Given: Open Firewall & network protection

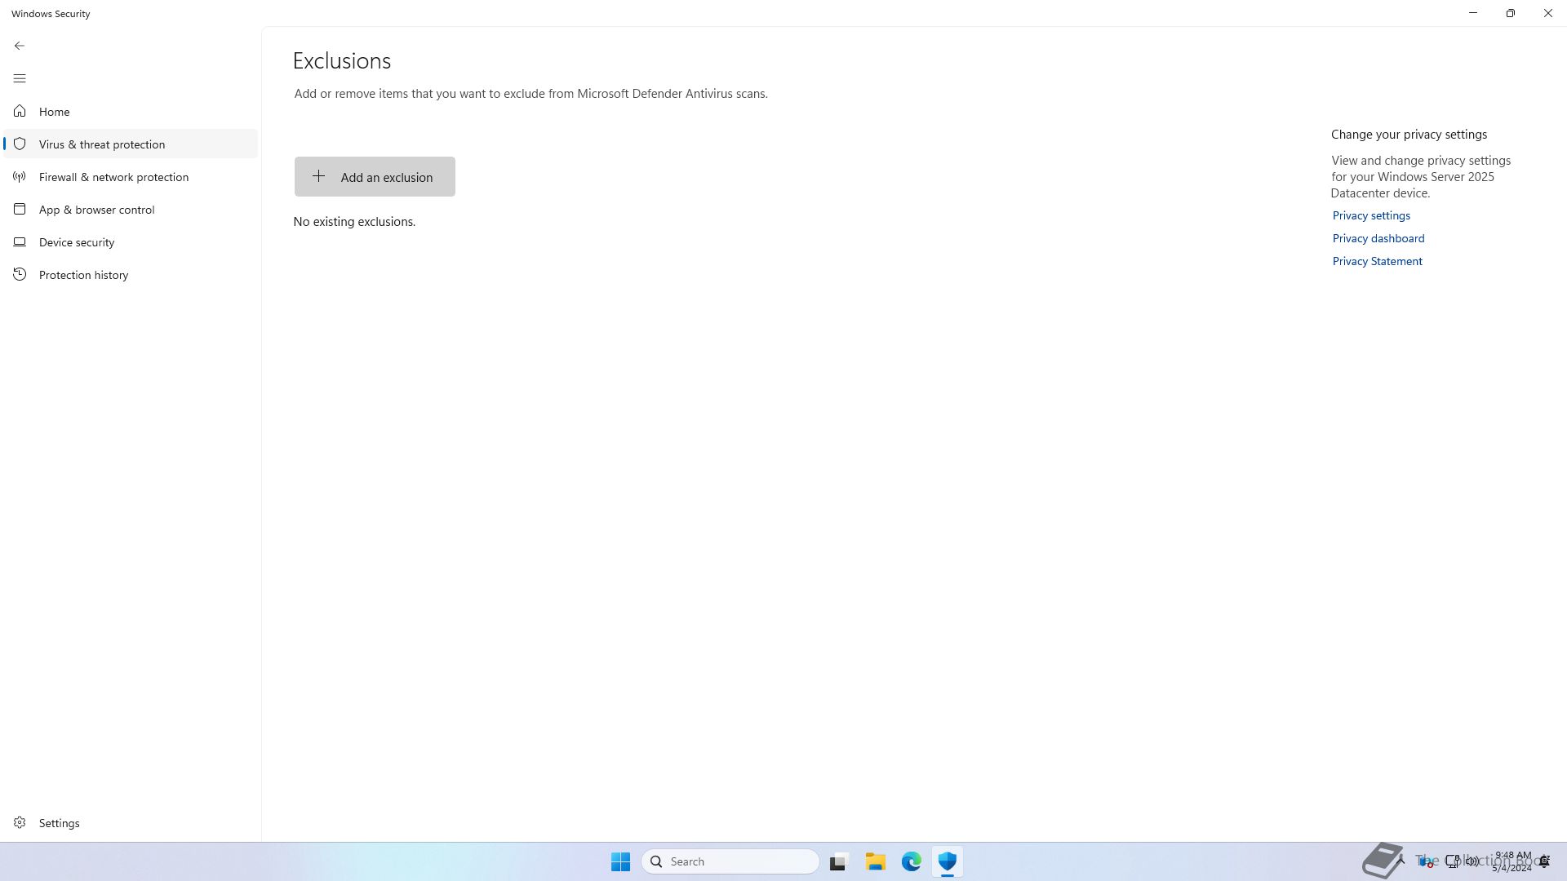Looking at the screenshot, I should (x=113, y=177).
